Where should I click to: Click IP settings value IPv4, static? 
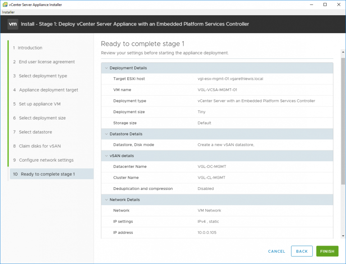pos(208,221)
